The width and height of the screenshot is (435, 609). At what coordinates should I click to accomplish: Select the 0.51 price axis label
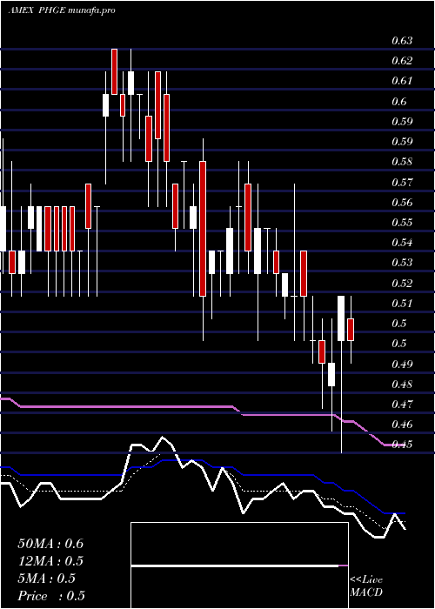(402, 303)
